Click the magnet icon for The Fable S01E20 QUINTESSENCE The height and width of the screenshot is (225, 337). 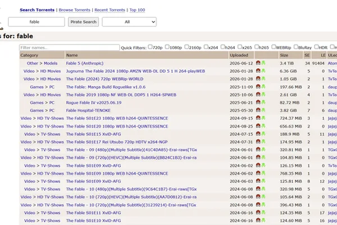258,126
